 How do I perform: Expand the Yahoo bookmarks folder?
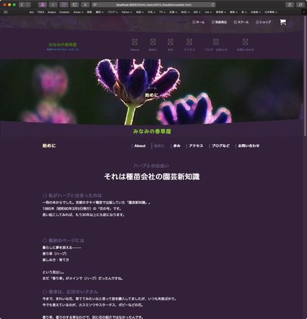click(x=127, y=12)
